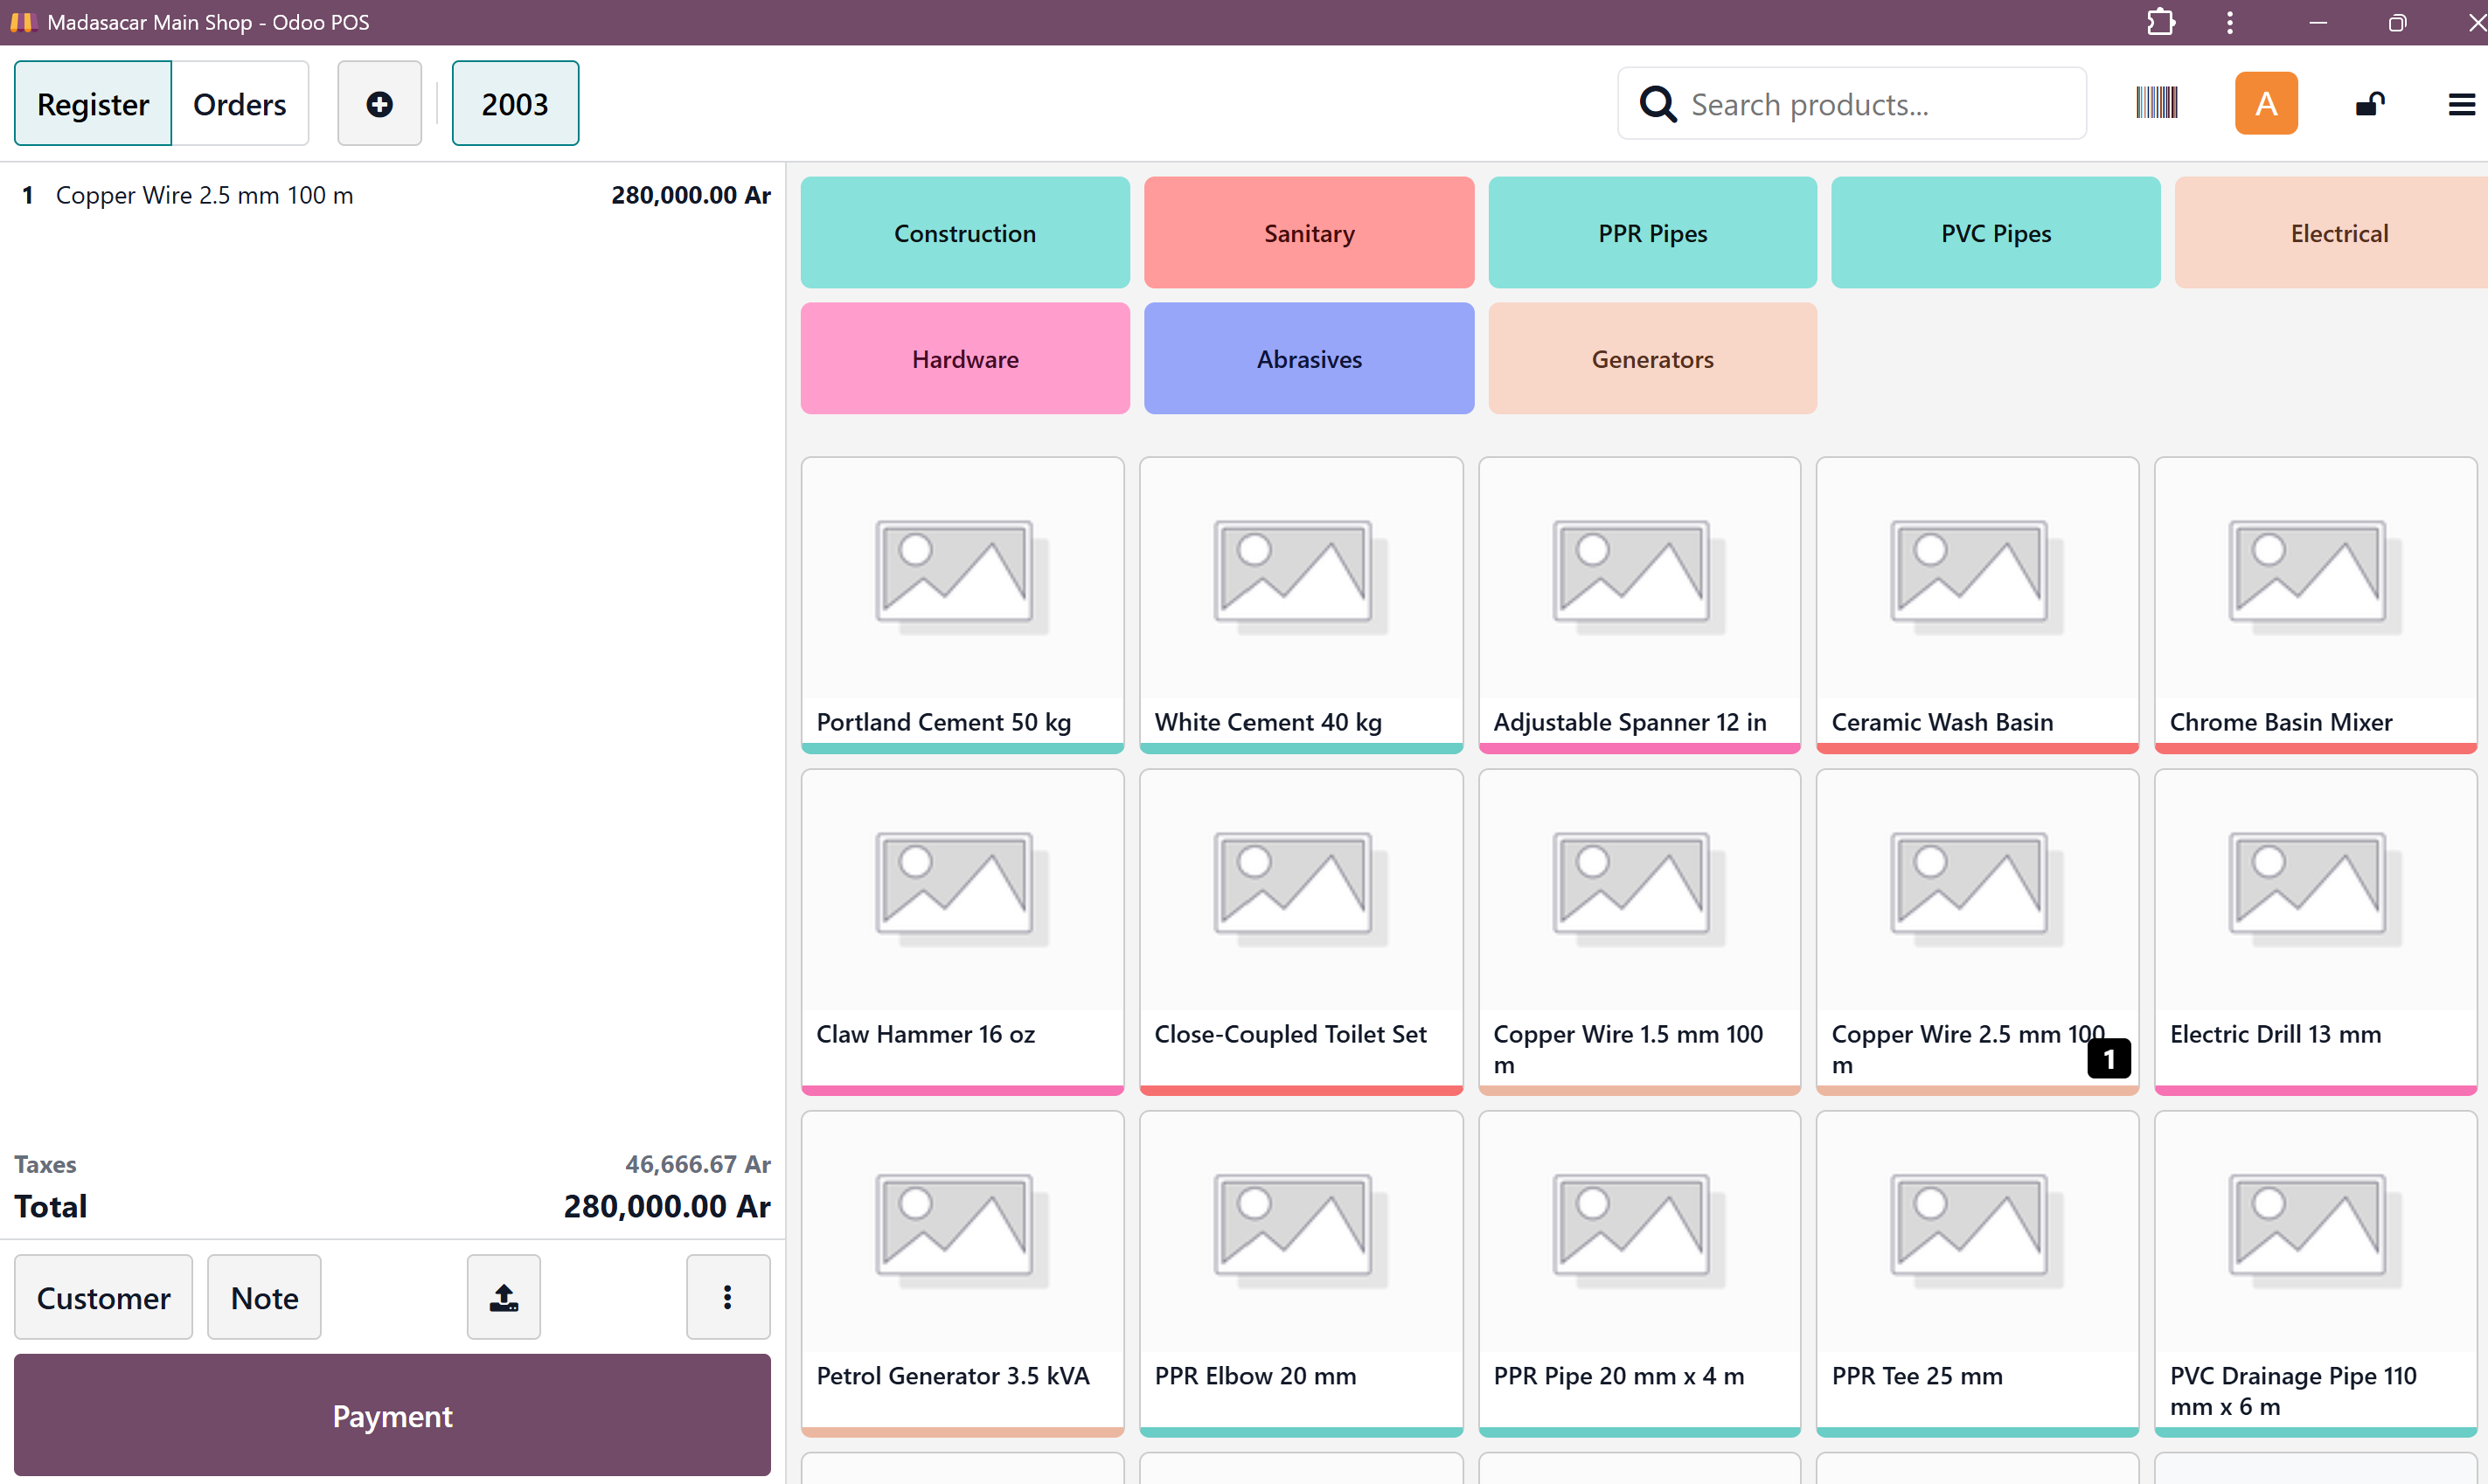Viewport: 2488px width, 1484px height.
Task: Switch to the Orders tab
Action: tap(240, 103)
